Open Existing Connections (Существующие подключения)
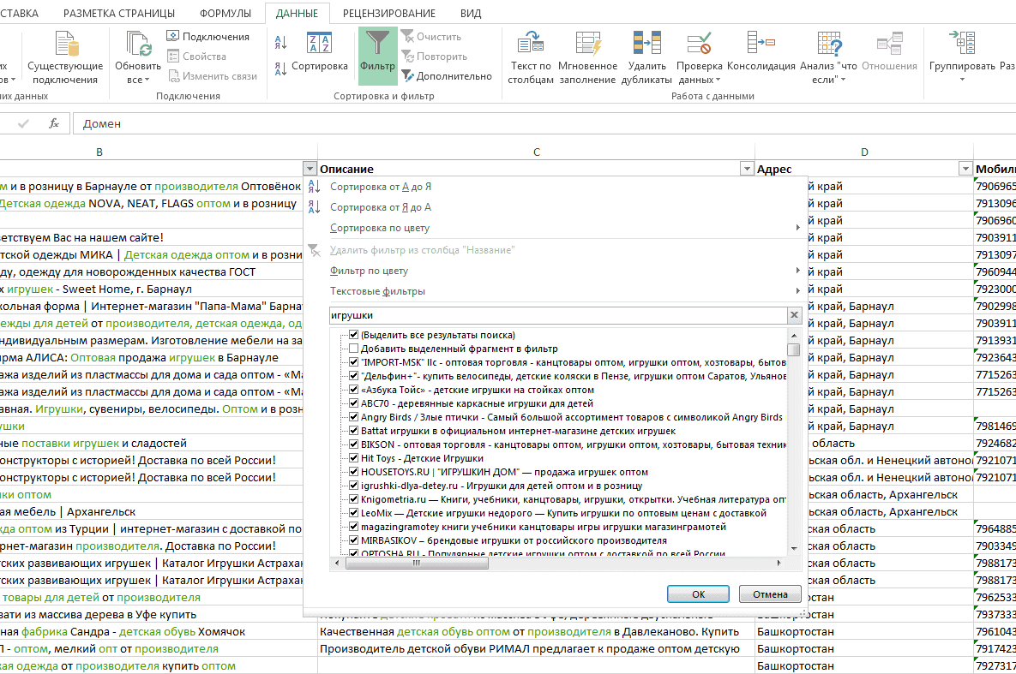1016x674 pixels. click(65, 57)
